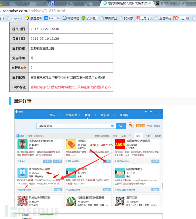Viewport: 196px width, 219px height.
Task: Open the rightmost duplicate article tab
Action: [176, 3]
